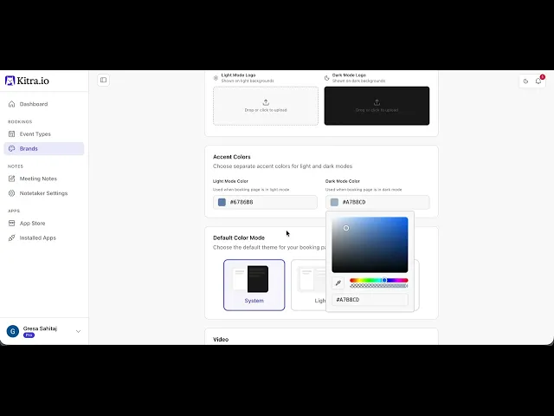Select the System color mode card
Image resolution: width=554 pixels, height=416 pixels.
click(x=254, y=285)
